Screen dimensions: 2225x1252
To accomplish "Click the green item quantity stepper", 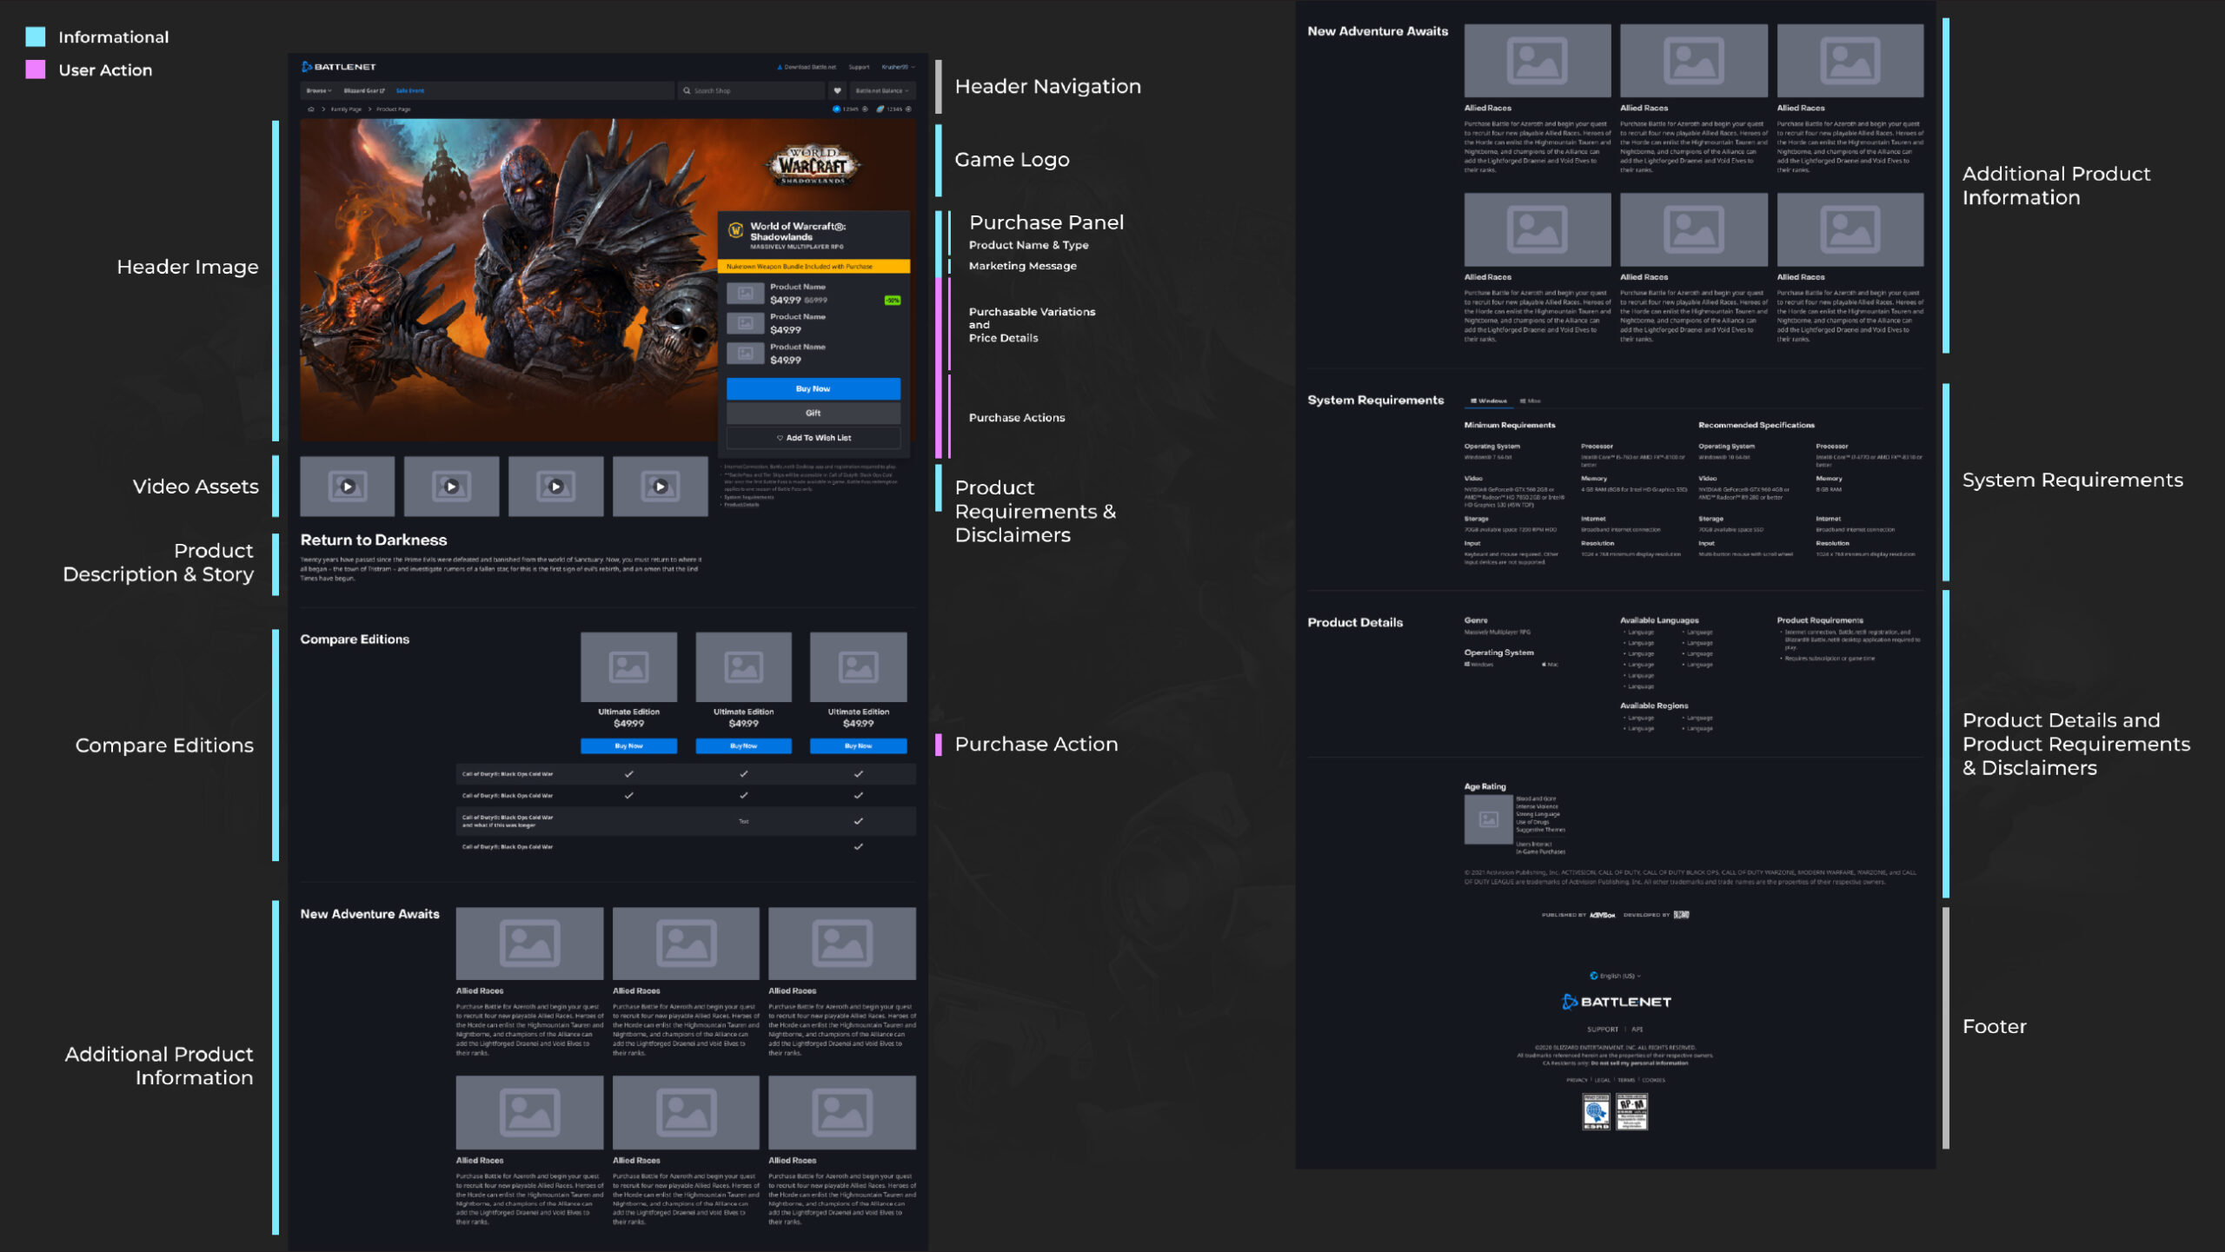I will 893,299.
